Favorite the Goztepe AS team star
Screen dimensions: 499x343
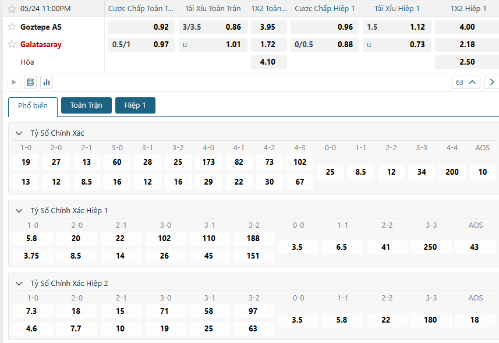[11, 27]
